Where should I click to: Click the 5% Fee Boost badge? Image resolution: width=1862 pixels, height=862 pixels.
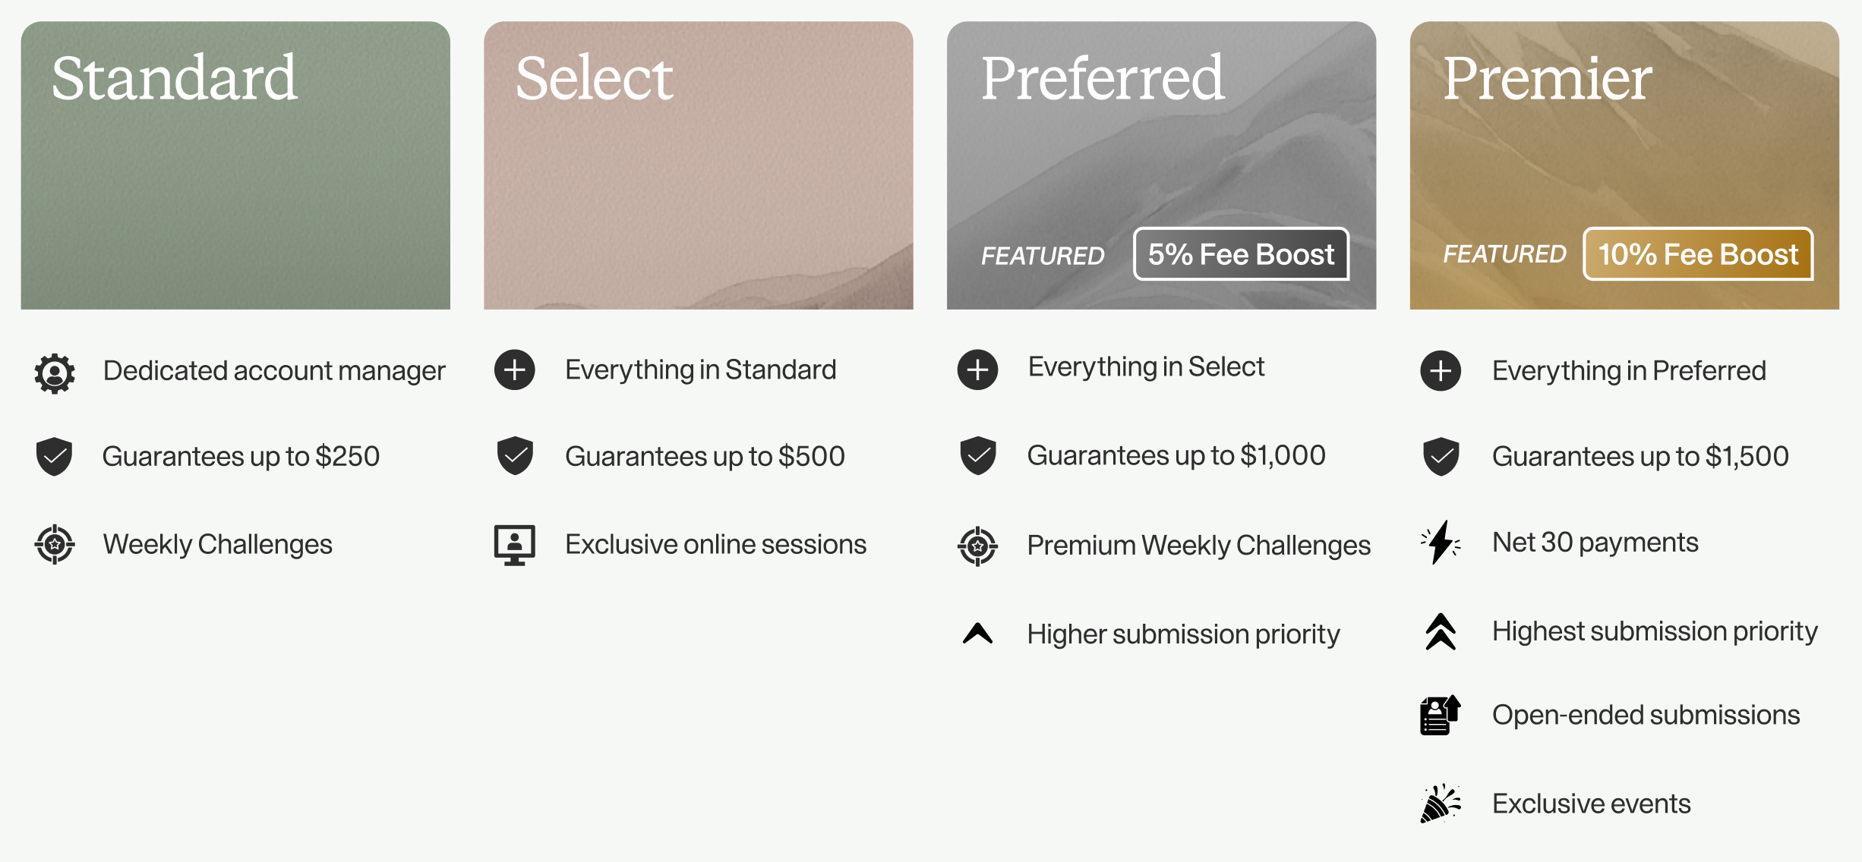[x=1241, y=254]
